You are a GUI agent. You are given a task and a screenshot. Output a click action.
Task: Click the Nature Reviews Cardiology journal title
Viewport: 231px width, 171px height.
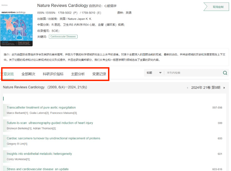pyautogui.click(x=63, y=6)
